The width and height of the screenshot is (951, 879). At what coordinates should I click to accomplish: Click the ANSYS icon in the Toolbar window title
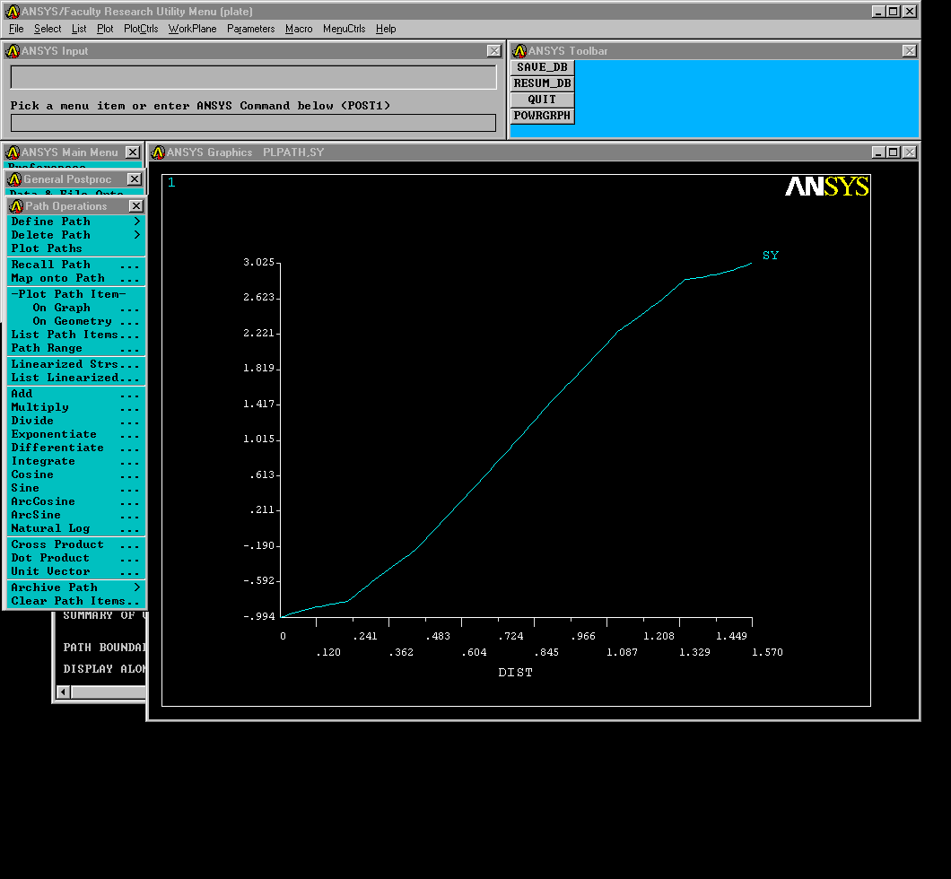[x=519, y=51]
